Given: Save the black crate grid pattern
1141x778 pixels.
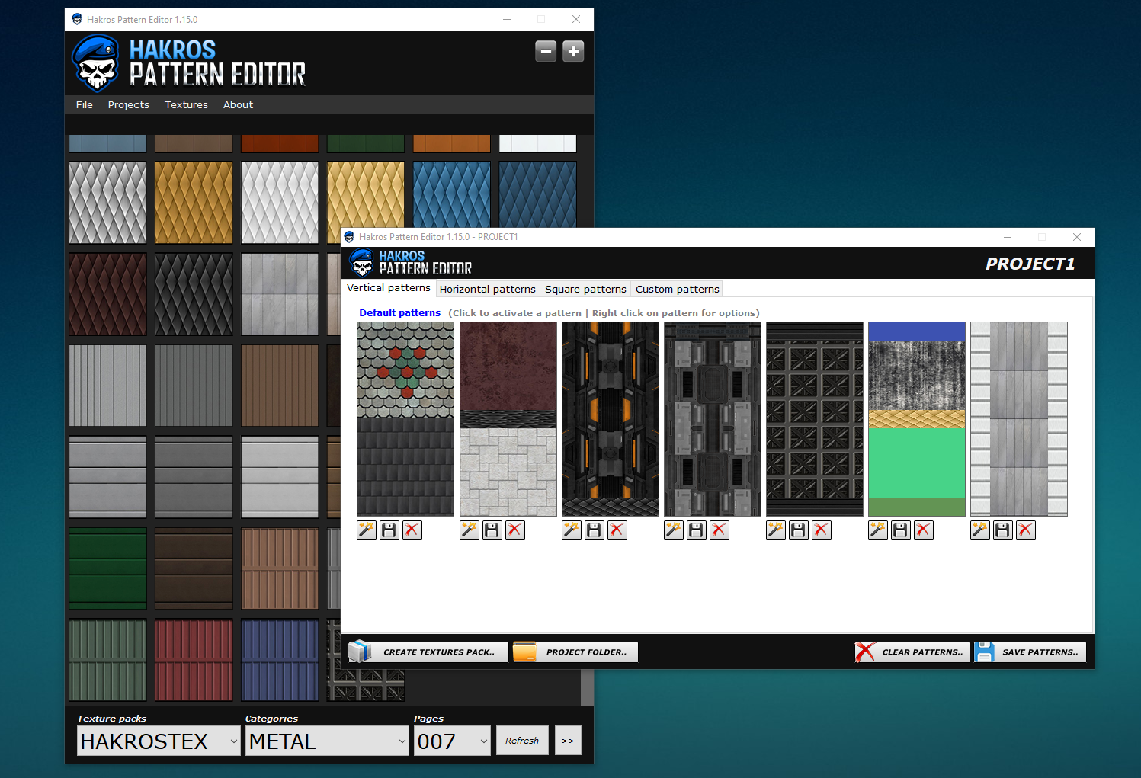Looking at the screenshot, I should (x=799, y=530).
